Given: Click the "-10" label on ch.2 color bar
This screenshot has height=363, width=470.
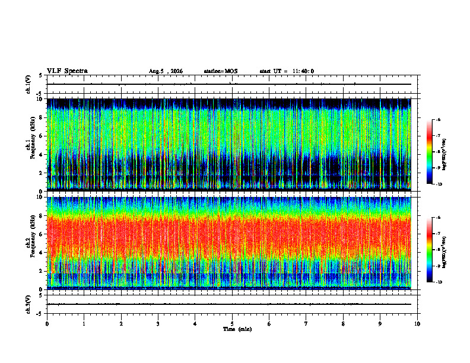Looking at the screenshot, I should (x=439, y=282).
